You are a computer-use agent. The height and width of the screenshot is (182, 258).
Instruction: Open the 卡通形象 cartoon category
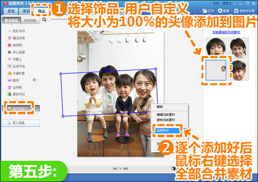tap(16, 73)
